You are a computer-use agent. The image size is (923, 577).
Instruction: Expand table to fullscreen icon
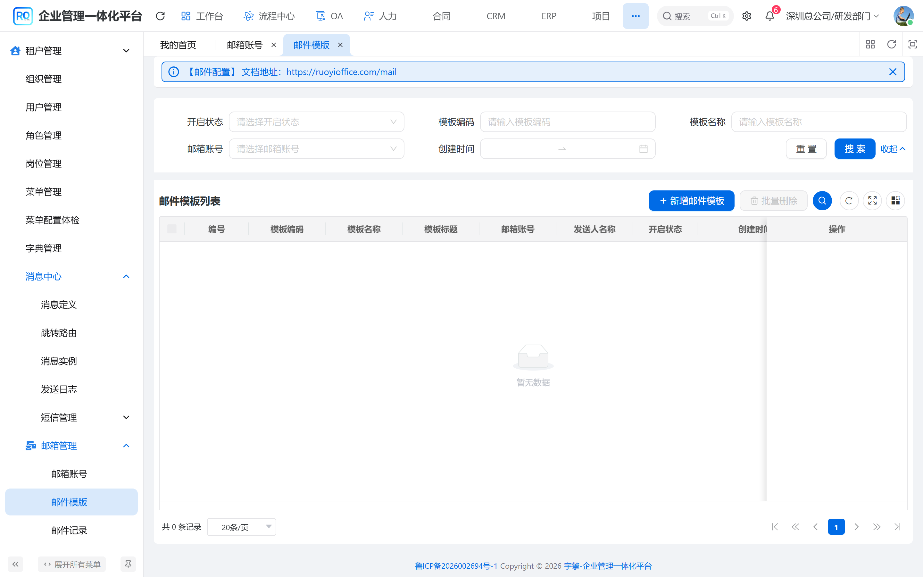coord(872,201)
